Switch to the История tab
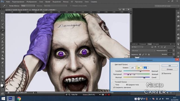The height and width of the screenshot is (101, 180). click(156, 44)
